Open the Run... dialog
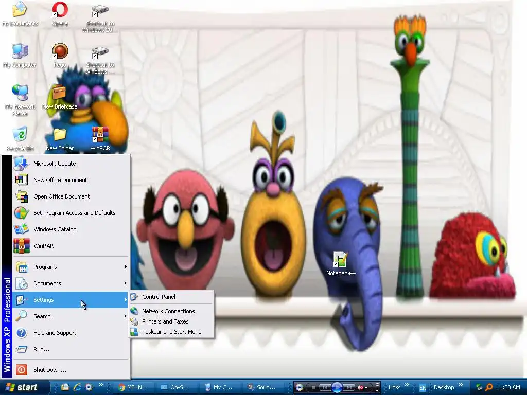This screenshot has width=527, height=395. (x=71, y=349)
